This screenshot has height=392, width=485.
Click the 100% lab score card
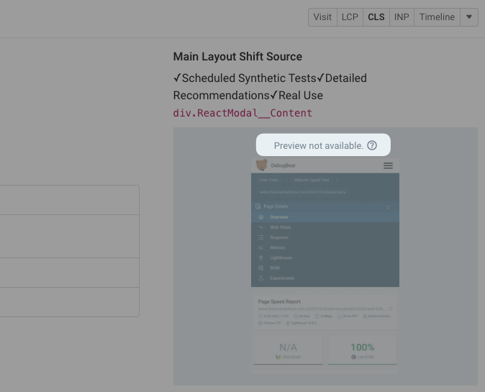(x=362, y=350)
